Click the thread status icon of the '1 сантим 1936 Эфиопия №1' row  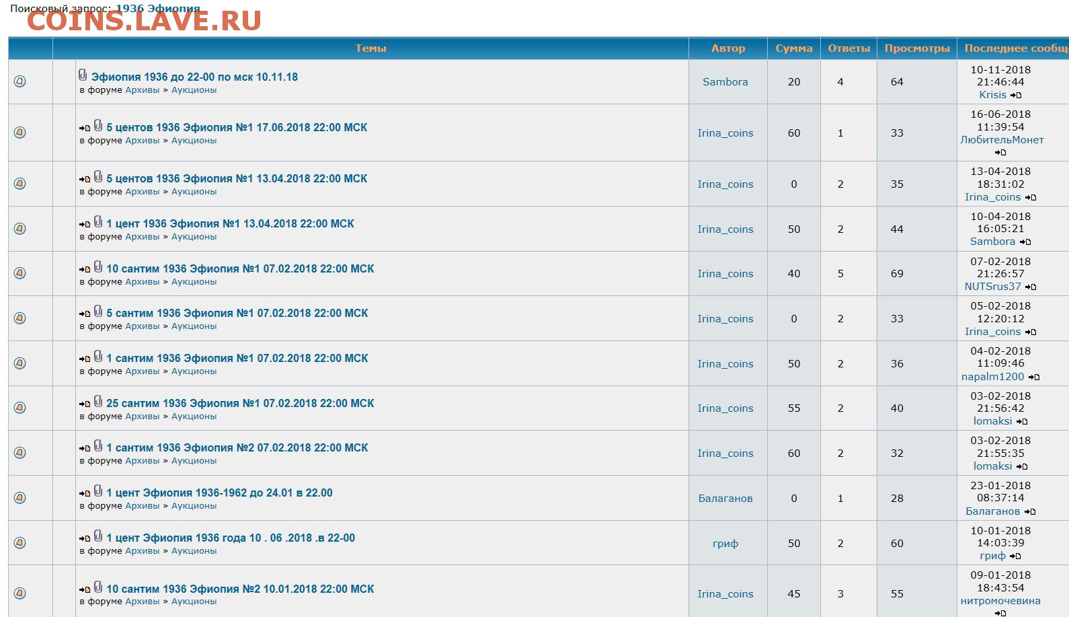(x=20, y=363)
